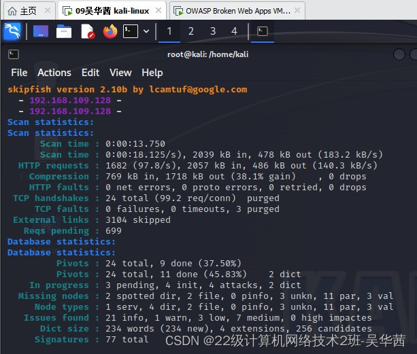The height and width of the screenshot is (354, 417).
Task: Click the show desktop panel icon
Action: coord(41,31)
